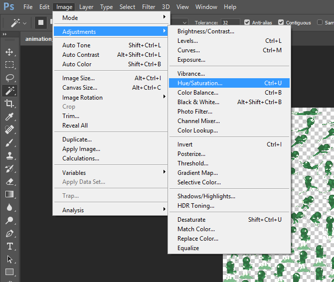The width and height of the screenshot is (334, 282).
Task: Choose Color Balance adjustment
Action: (229, 93)
